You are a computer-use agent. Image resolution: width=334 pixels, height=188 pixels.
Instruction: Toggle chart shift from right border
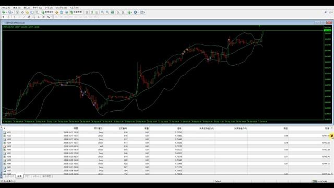click(x=123, y=12)
